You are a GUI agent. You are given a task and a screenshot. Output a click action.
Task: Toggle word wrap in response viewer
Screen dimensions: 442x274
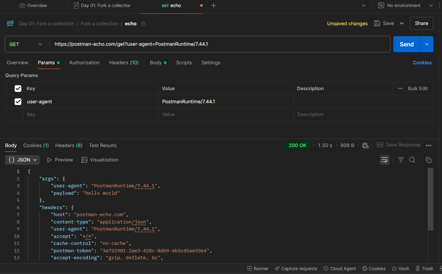[385, 160]
